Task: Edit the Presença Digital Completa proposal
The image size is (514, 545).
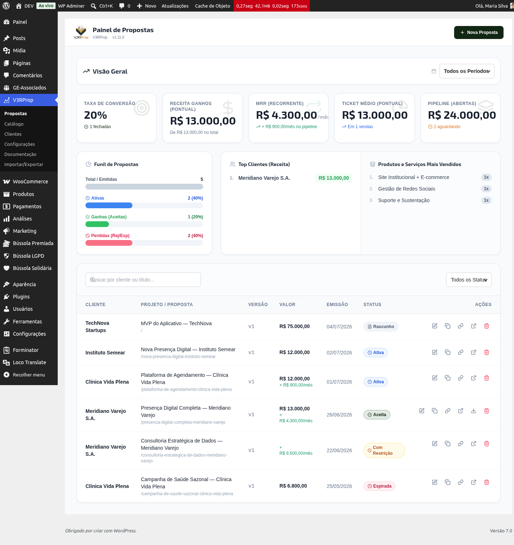Action: (422, 411)
